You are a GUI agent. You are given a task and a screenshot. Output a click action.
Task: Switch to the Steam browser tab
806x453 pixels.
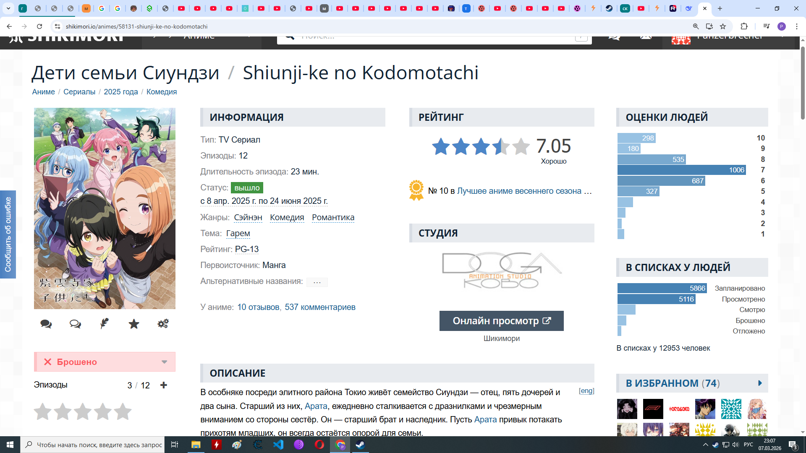609,8
